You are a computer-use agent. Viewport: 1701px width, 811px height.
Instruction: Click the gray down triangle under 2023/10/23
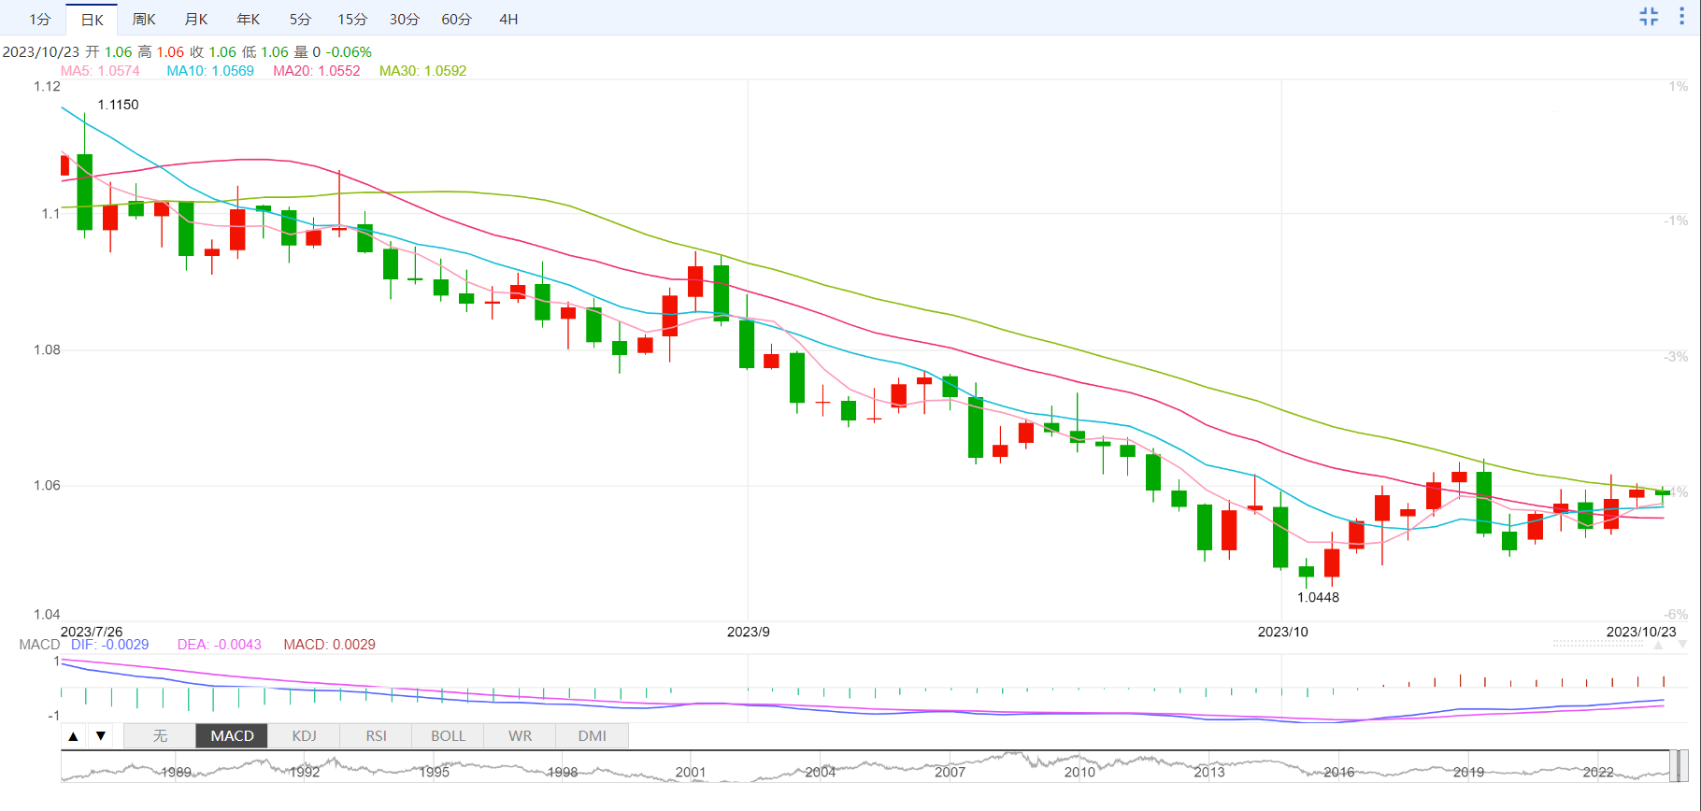click(x=1682, y=645)
